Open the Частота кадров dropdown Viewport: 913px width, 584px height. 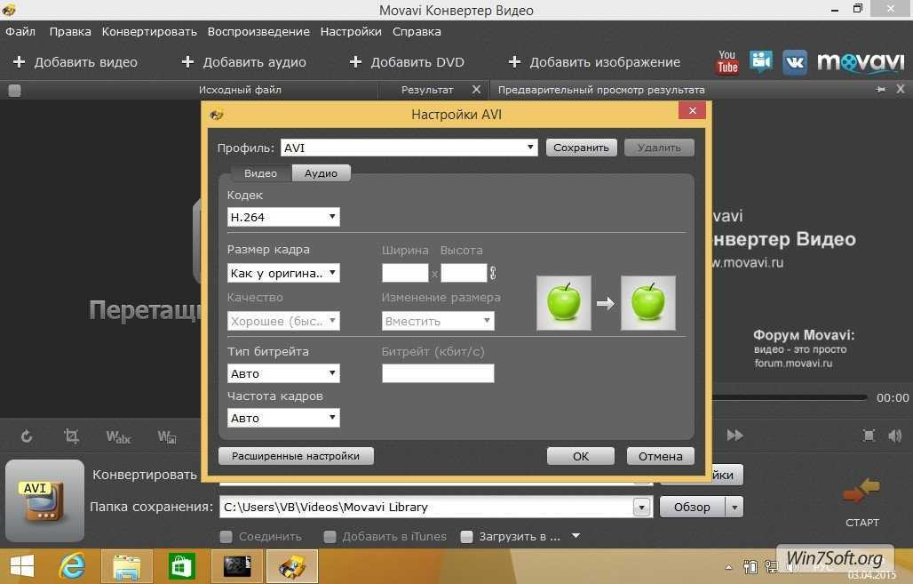coord(283,417)
